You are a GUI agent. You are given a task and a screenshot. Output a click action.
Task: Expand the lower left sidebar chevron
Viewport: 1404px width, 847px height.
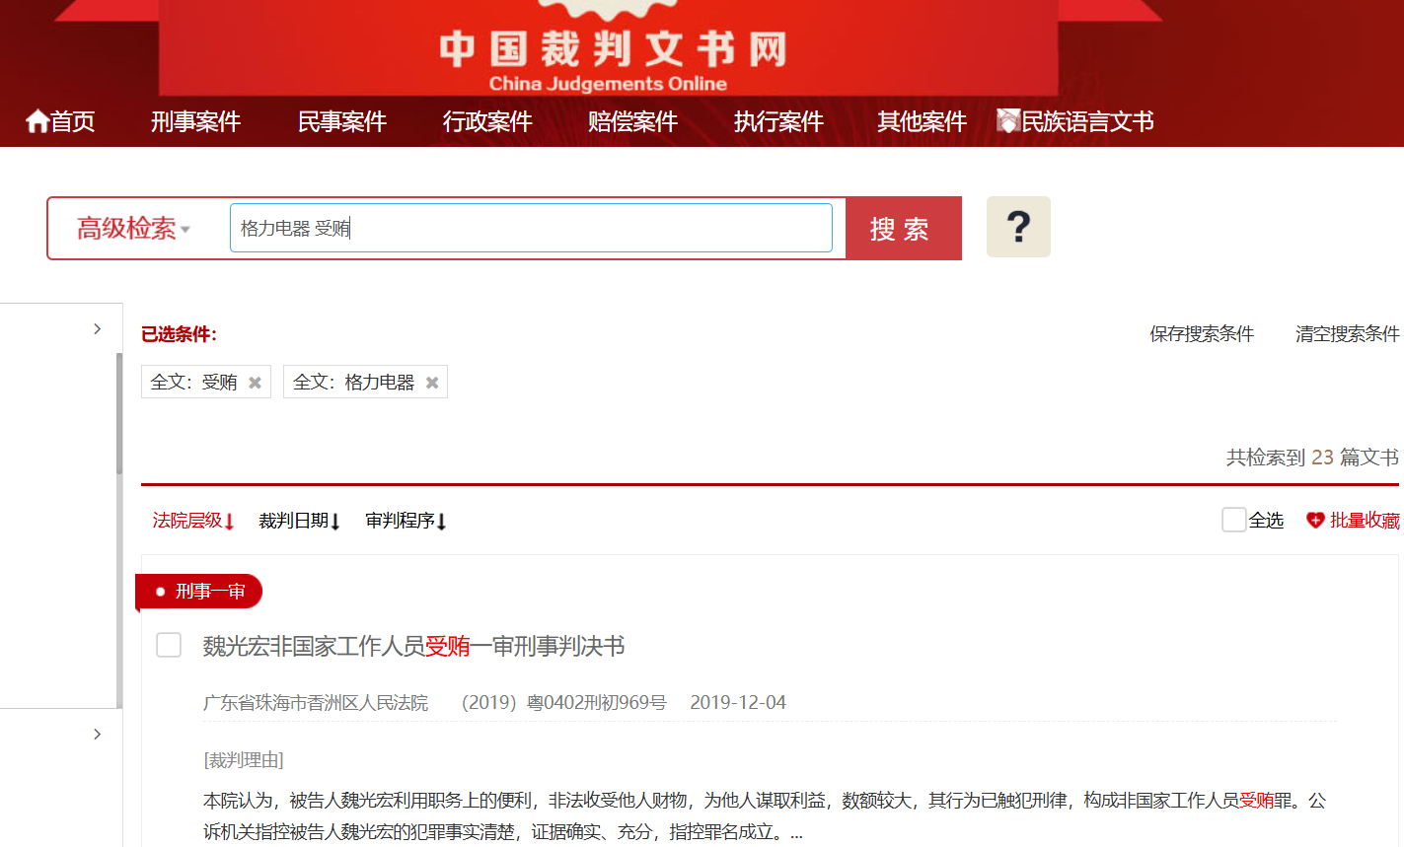tap(97, 734)
